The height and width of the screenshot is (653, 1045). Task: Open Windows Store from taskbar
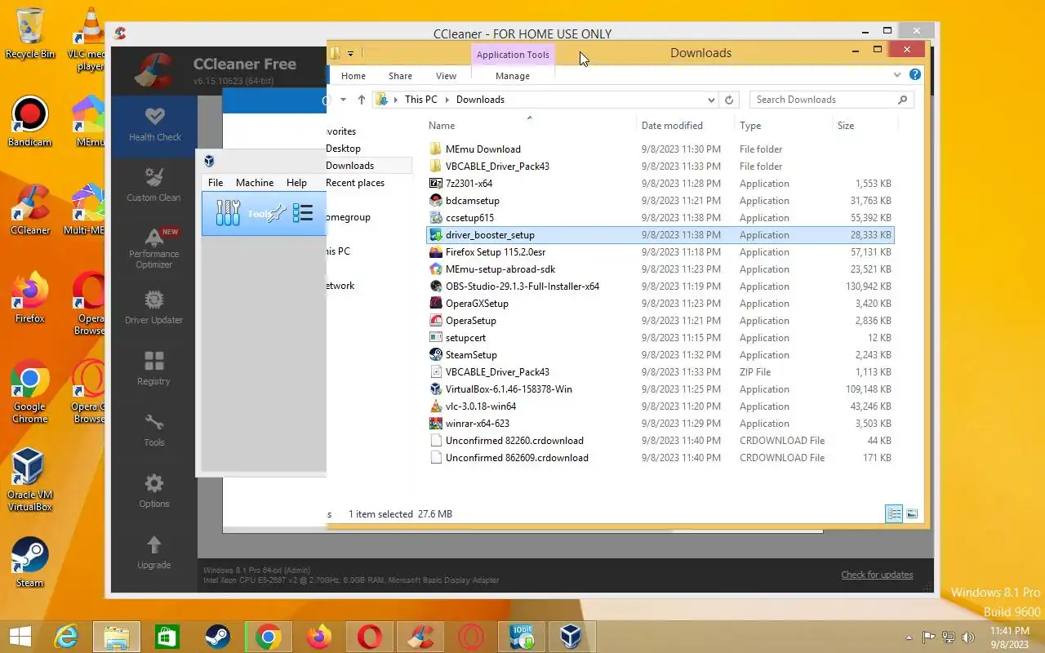pyautogui.click(x=167, y=637)
